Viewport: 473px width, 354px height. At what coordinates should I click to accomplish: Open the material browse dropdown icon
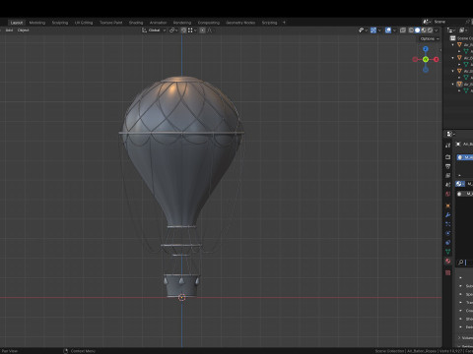(x=460, y=184)
